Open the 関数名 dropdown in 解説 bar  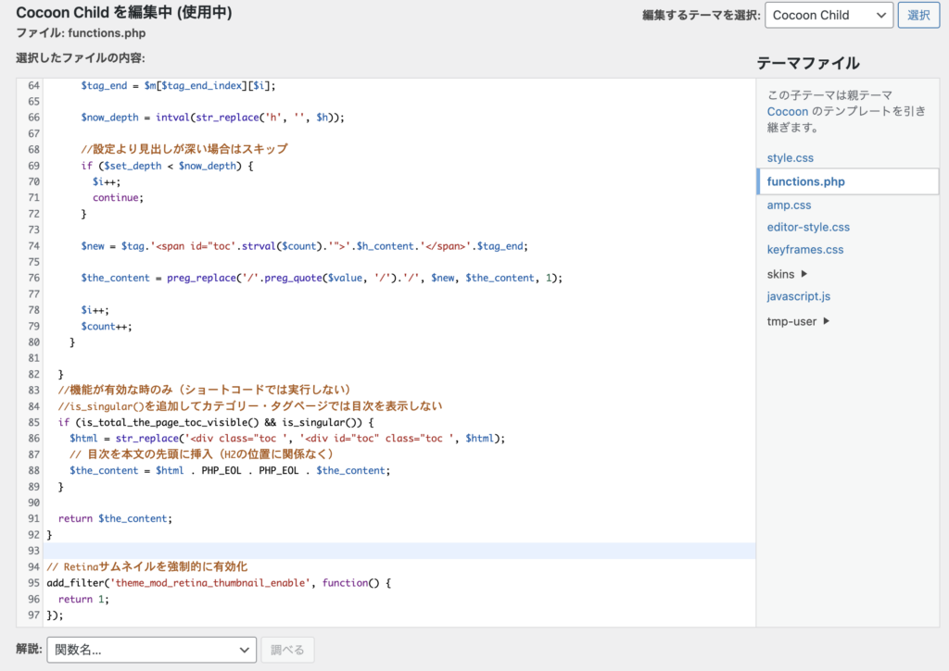coord(151,649)
